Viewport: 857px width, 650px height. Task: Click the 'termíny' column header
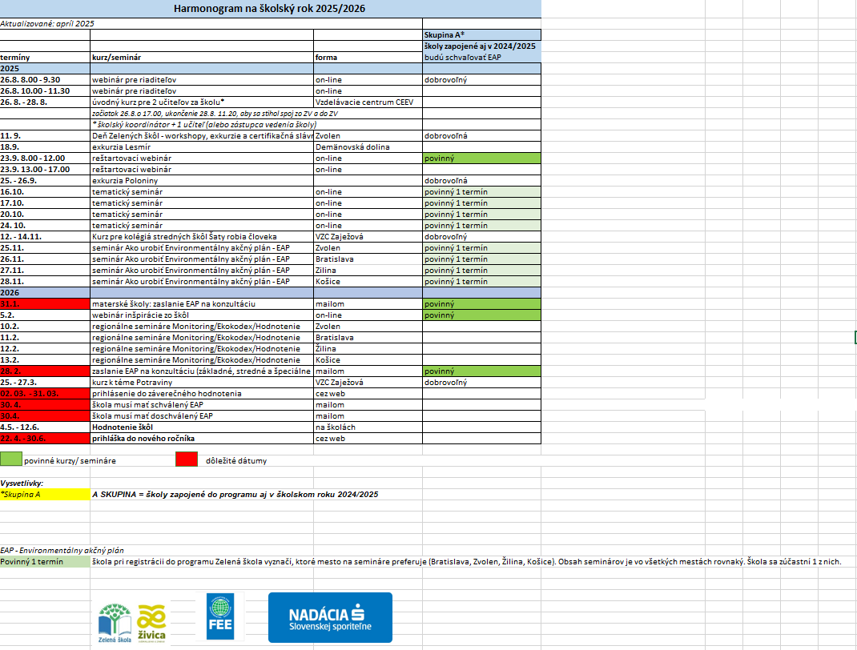(x=45, y=58)
